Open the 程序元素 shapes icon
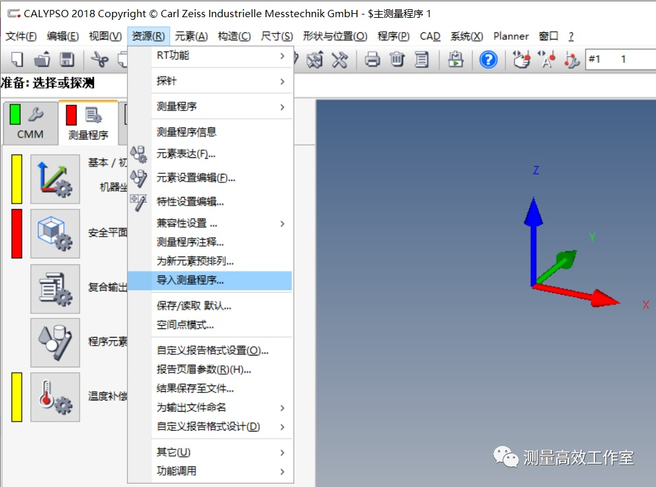The height and width of the screenshot is (487, 656). pos(55,342)
